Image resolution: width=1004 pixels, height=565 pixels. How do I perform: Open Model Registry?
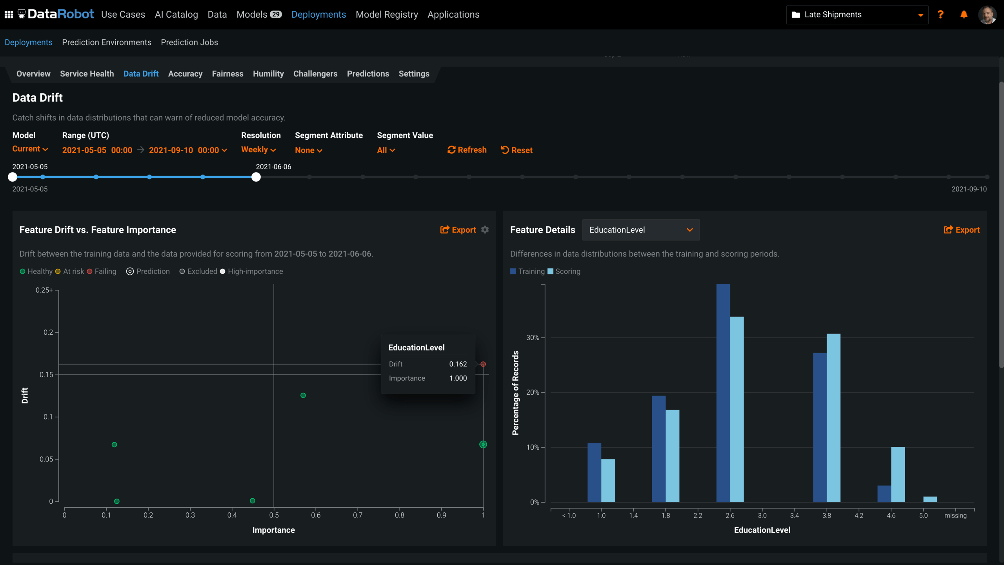click(387, 15)
